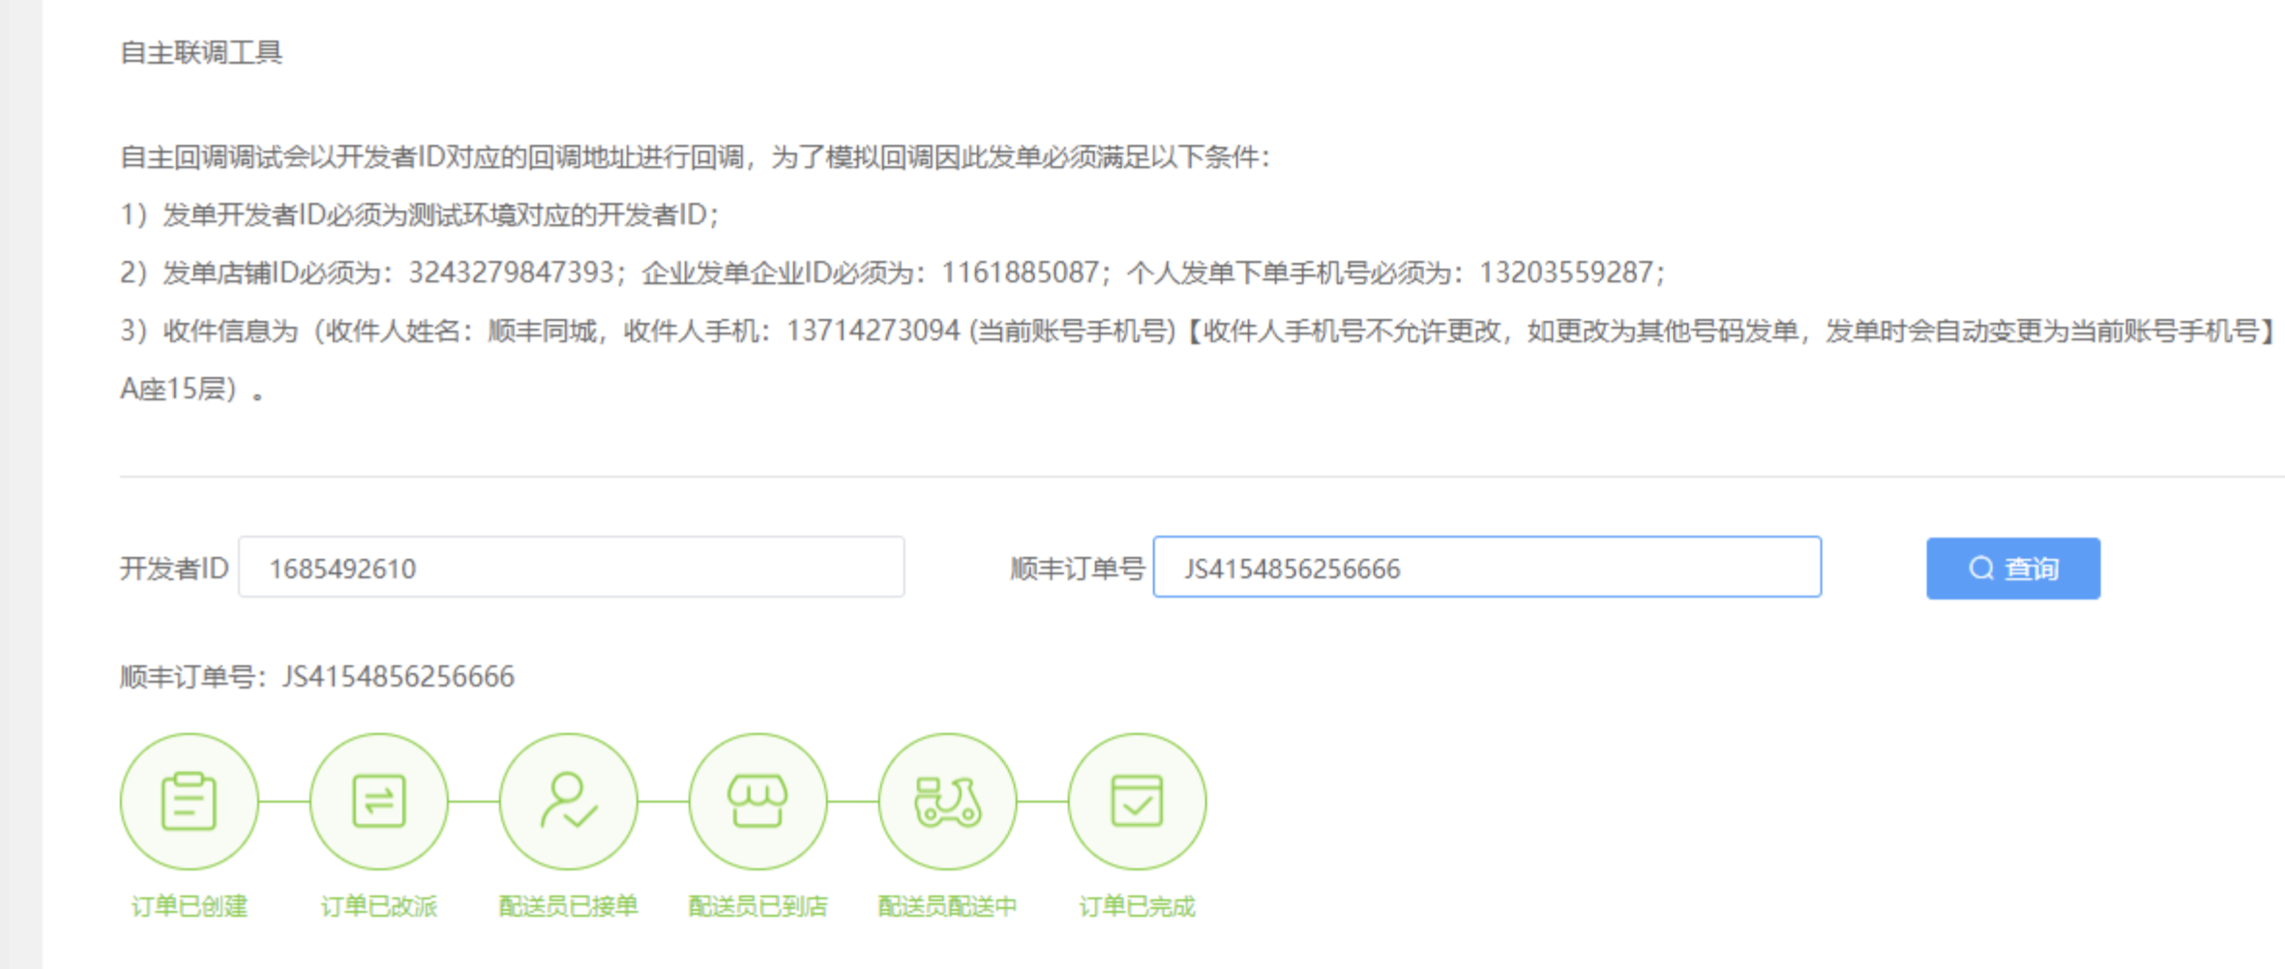Click condition line 1) 发单开发者ID必须为测试环境

tap(420, 215)
